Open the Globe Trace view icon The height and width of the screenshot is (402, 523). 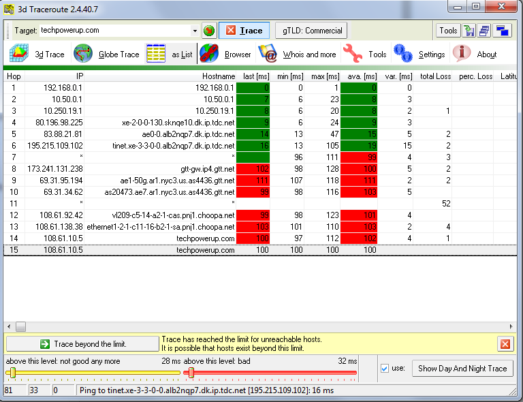tap(82, 53)
